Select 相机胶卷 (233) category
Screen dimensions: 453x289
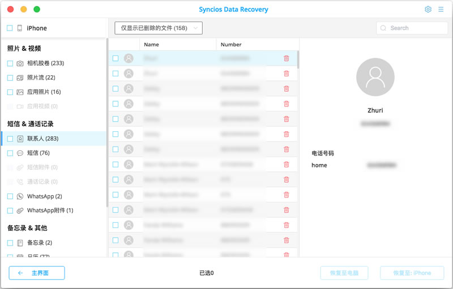click(54, 63)
